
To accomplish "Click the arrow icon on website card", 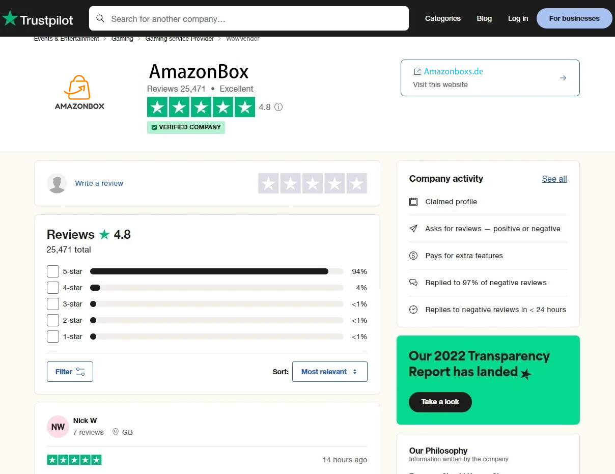I will click(x=563, y=78).
